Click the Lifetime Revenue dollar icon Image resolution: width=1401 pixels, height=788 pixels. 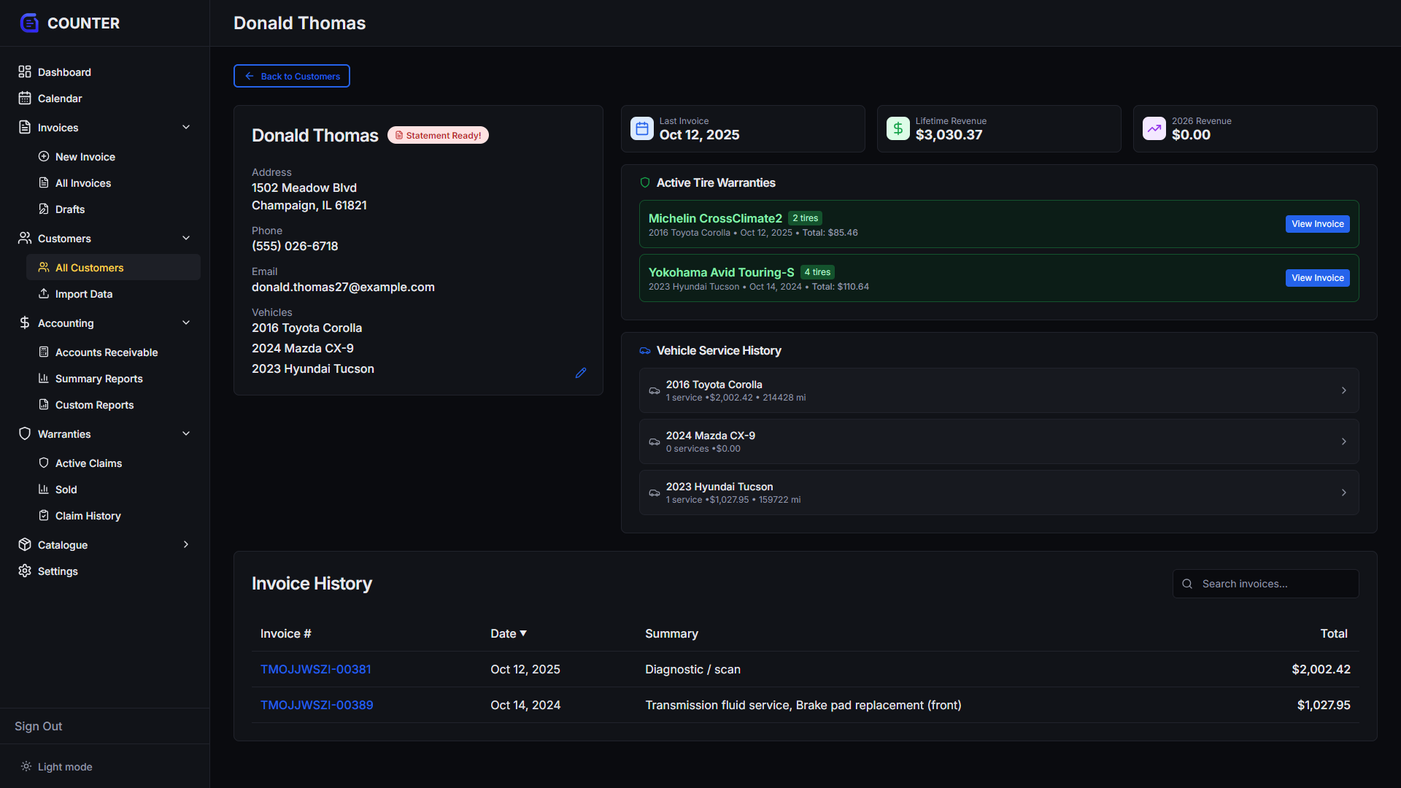coord(898,128)
